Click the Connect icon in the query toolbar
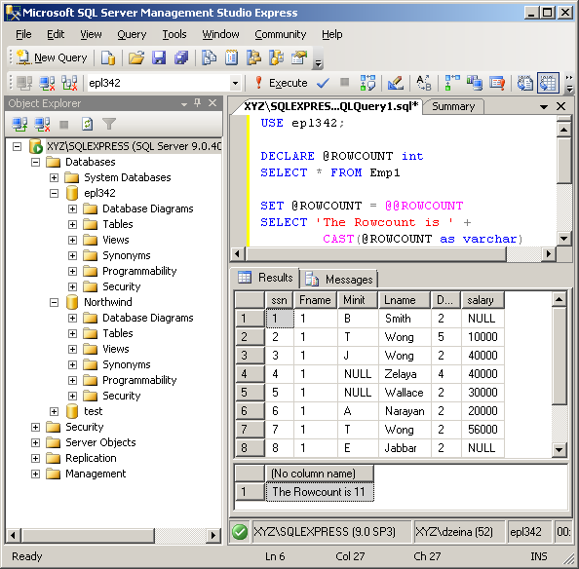This screenshot has height=569, width=579. [x=24, y=83]
